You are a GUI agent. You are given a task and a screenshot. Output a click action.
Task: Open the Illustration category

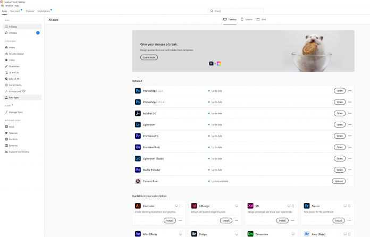point(22,66)
